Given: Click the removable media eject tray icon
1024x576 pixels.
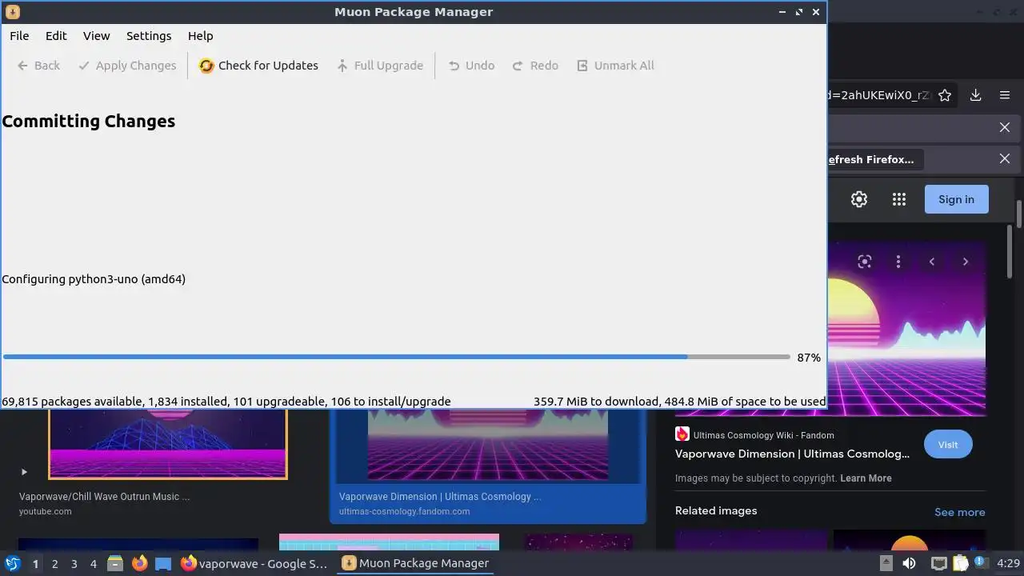Looking at the screenshot, I should pos(886,563).
